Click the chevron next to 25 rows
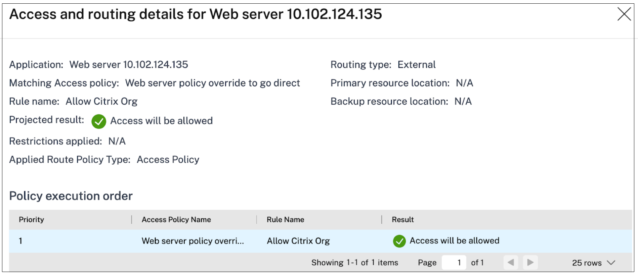Screen dimensions: 638x274 tap(611, 263)
